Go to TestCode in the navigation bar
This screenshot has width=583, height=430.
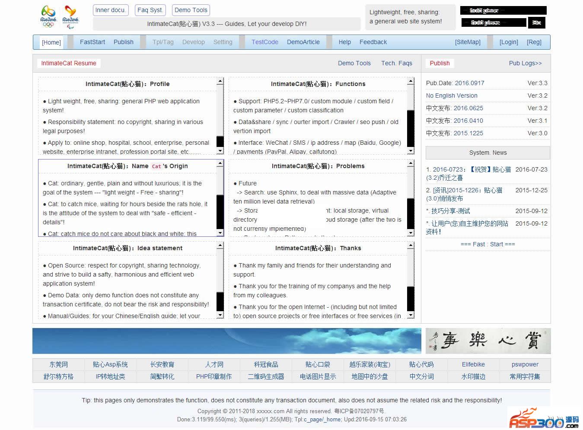click(265, 42)
